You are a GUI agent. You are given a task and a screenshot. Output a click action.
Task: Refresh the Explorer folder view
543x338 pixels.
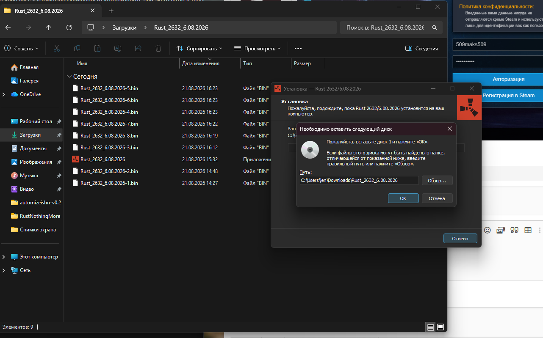point(69,27)
